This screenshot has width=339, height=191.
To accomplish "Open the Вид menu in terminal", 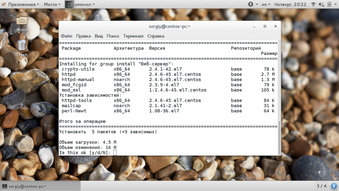I will click(99, 36).
